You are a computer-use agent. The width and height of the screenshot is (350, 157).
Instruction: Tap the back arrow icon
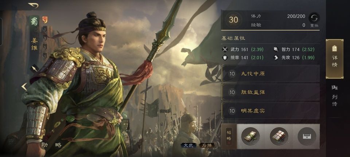[34, 5]
